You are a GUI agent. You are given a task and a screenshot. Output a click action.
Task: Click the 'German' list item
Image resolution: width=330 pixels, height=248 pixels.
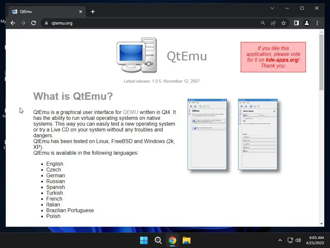tap(55, 175)
